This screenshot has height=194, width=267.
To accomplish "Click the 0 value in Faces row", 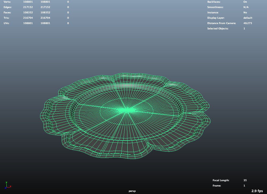I will tap(68, 13).
